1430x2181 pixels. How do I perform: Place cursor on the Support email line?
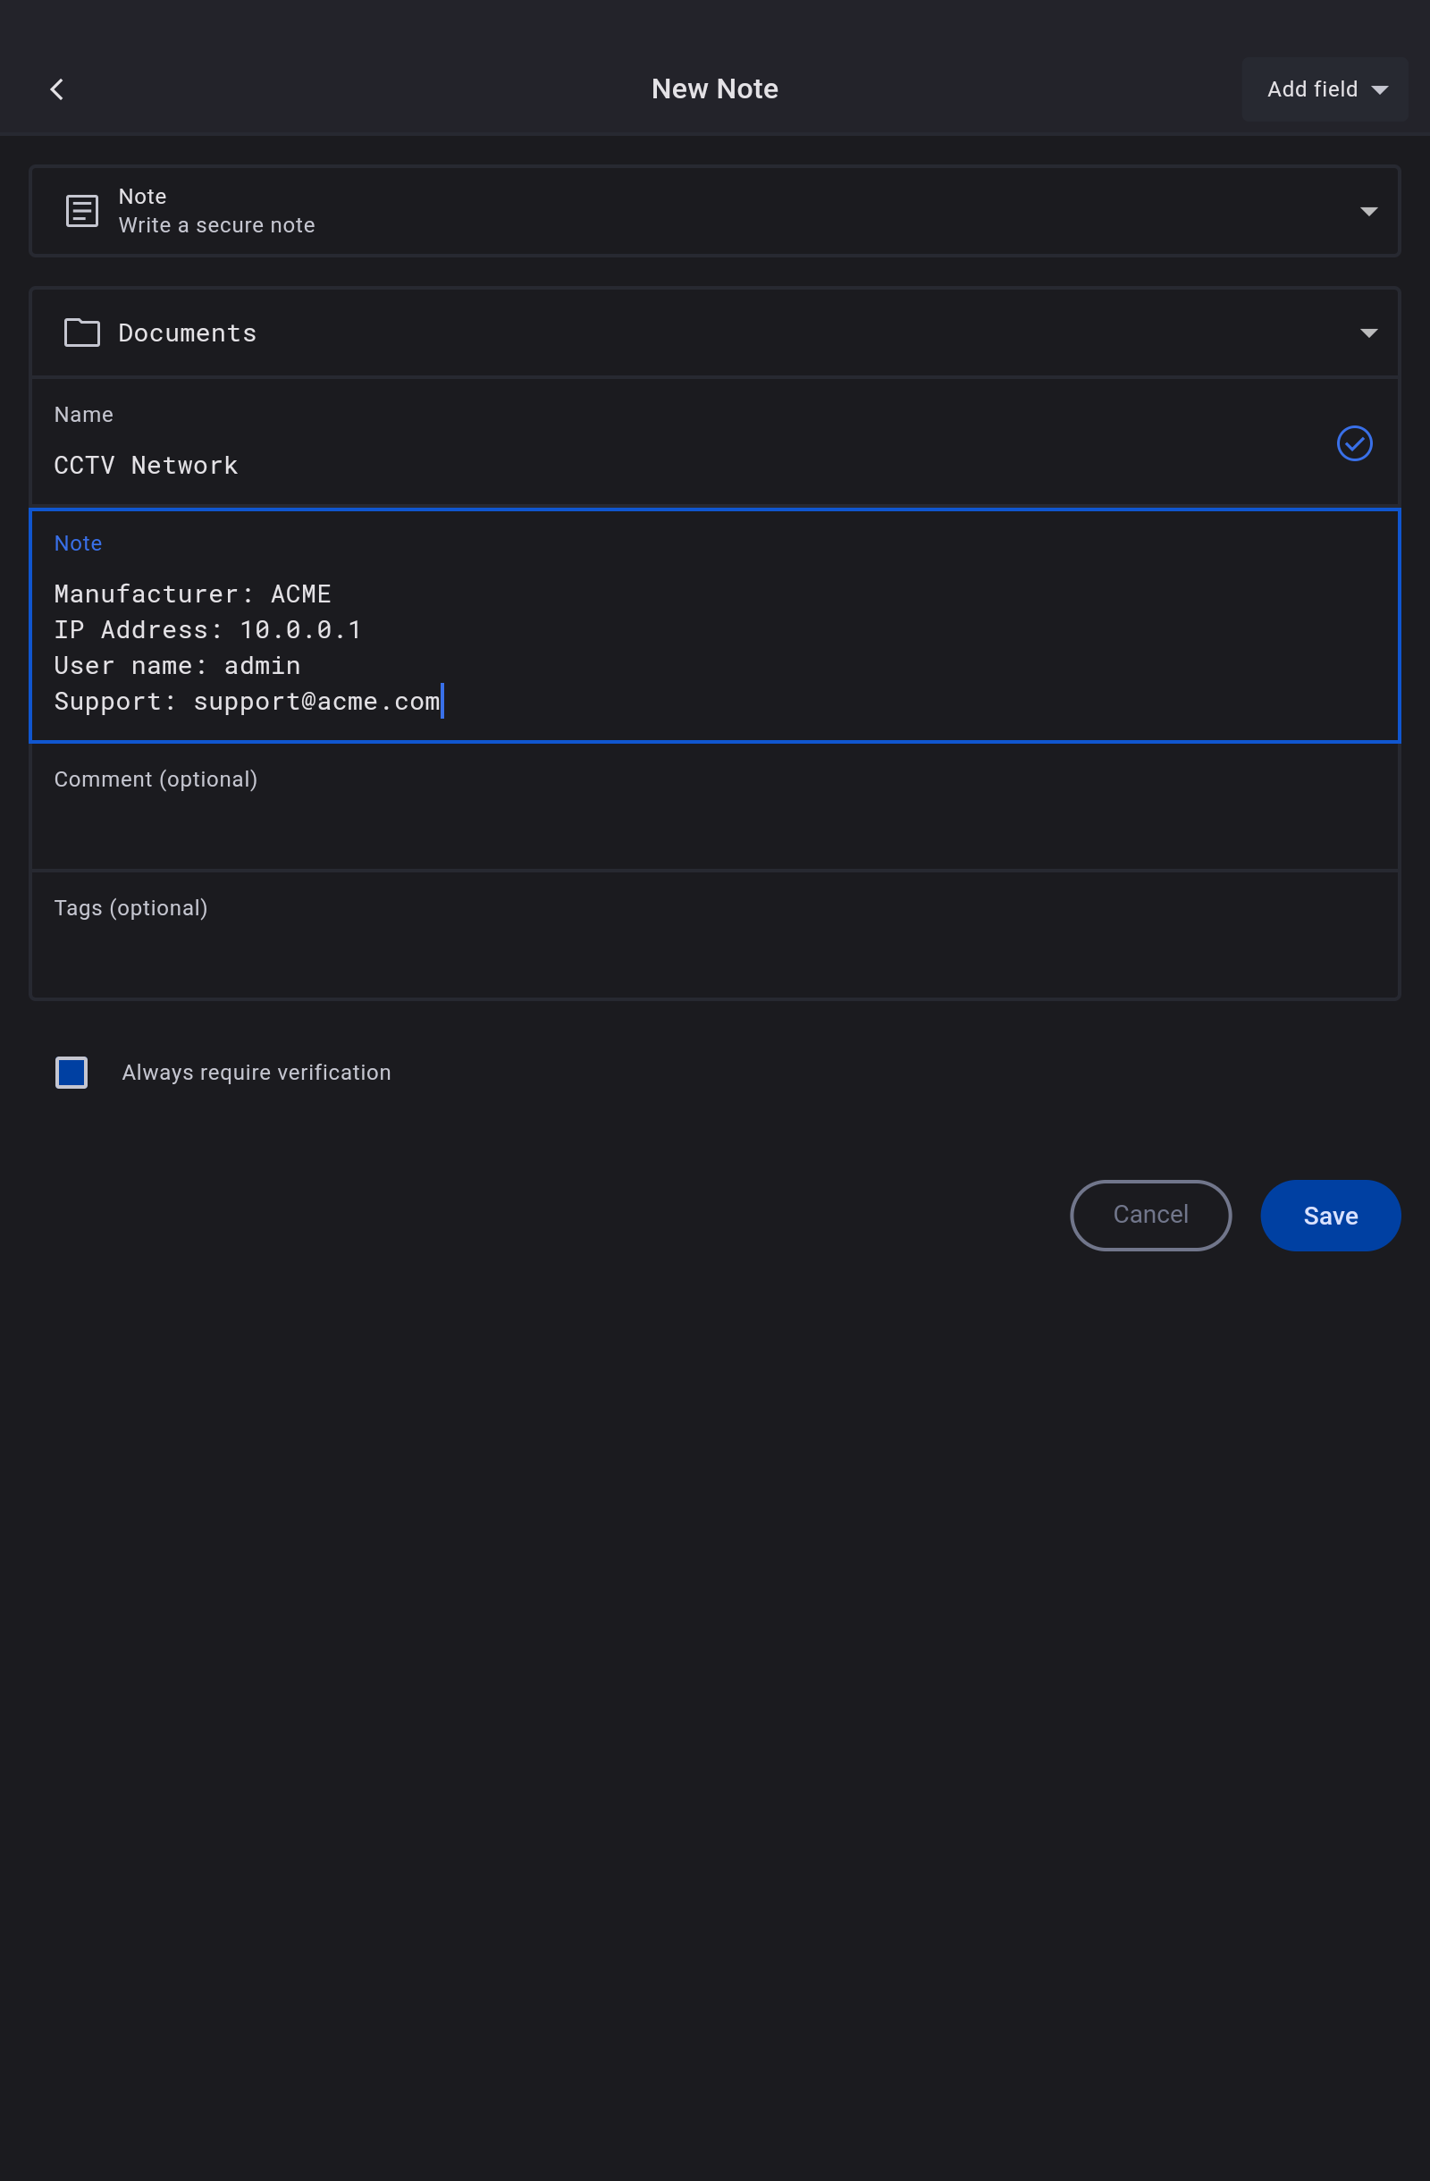[x=248, y=702]
